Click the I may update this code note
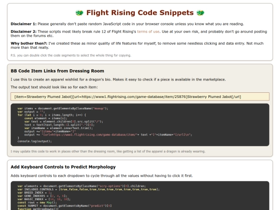The height and width of the screenshot is (210, 280). point(108,151)
